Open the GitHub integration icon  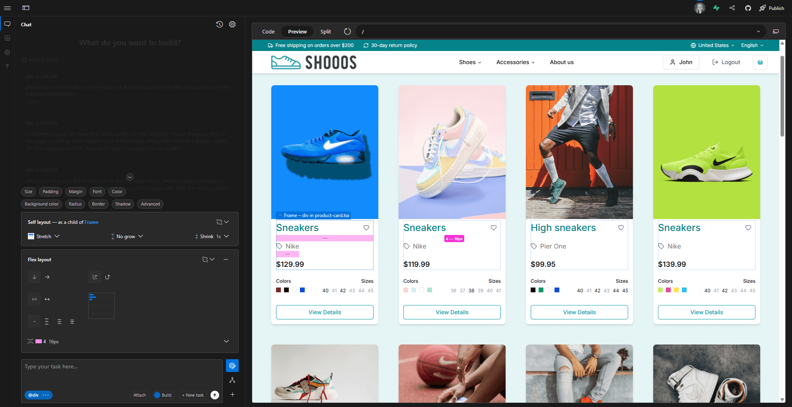coord(748,8)
